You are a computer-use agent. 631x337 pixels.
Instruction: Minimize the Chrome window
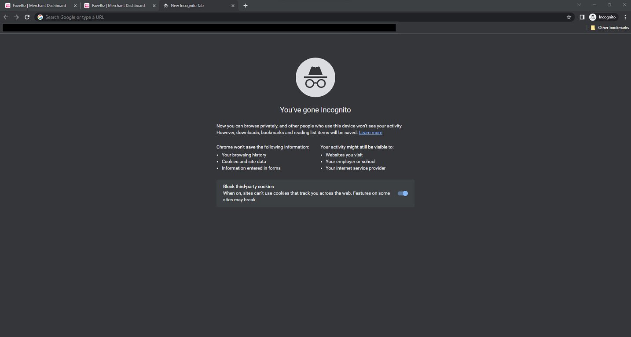[x=594, y=5]
